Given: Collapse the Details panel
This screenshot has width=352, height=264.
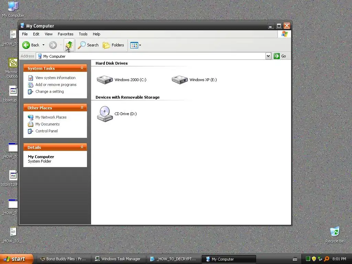Looking at the screenshot, I should pyautogui.click(x=82, y=147).
